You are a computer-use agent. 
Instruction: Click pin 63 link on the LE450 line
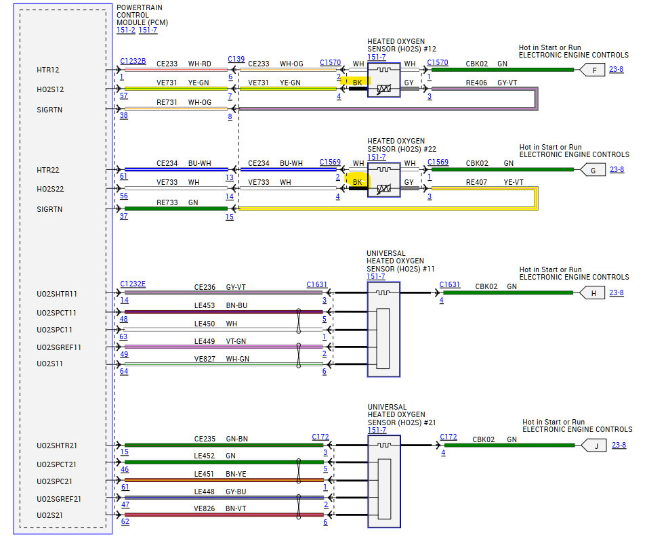[x=123, y=336]
